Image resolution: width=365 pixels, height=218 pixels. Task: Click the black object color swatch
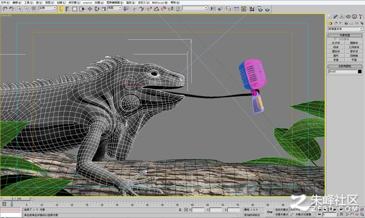coord(360,71)
